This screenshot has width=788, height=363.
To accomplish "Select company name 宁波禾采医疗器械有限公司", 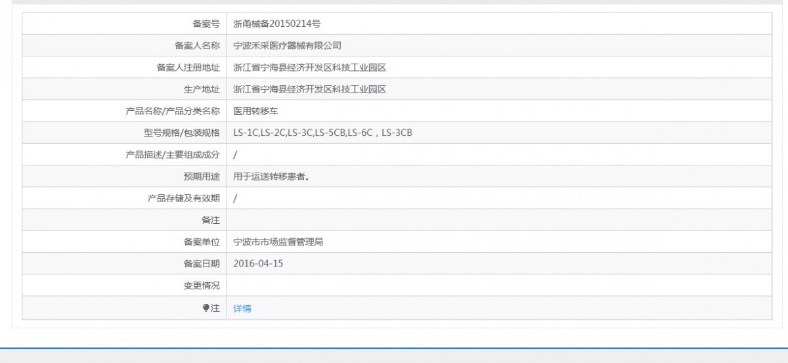I will pyautogui.click(x=288, y=45).
